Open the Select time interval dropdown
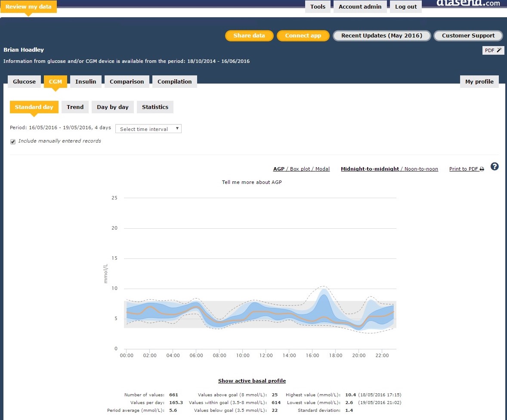Viewport: 507px width, 420px height. click(x=148, y=129)
